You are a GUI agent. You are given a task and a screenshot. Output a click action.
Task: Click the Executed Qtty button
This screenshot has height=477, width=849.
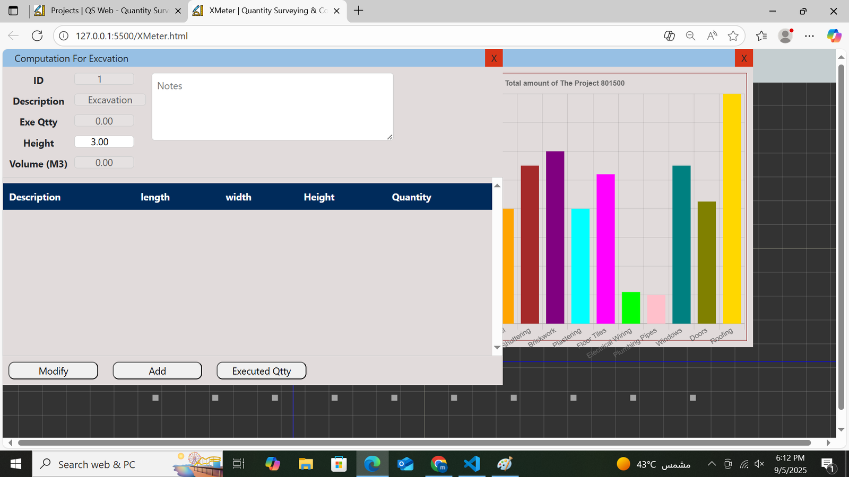tap(261, 371)
